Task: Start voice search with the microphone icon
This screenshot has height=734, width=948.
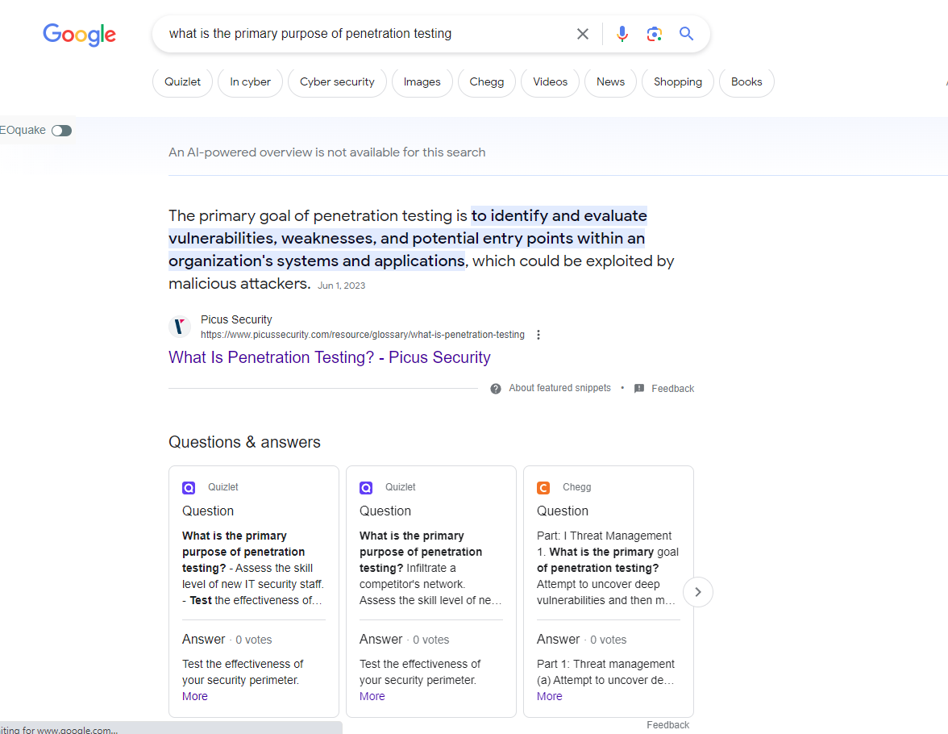Action: coord(622,34)
